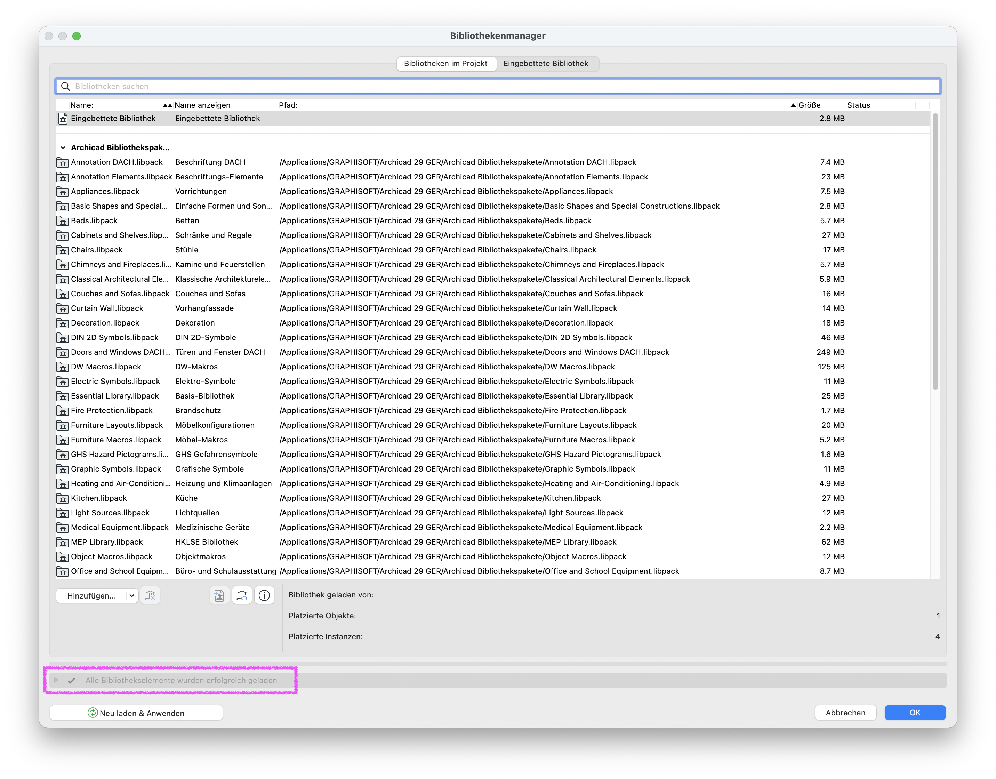Click the 249 MB size value

tap(830, 352)
